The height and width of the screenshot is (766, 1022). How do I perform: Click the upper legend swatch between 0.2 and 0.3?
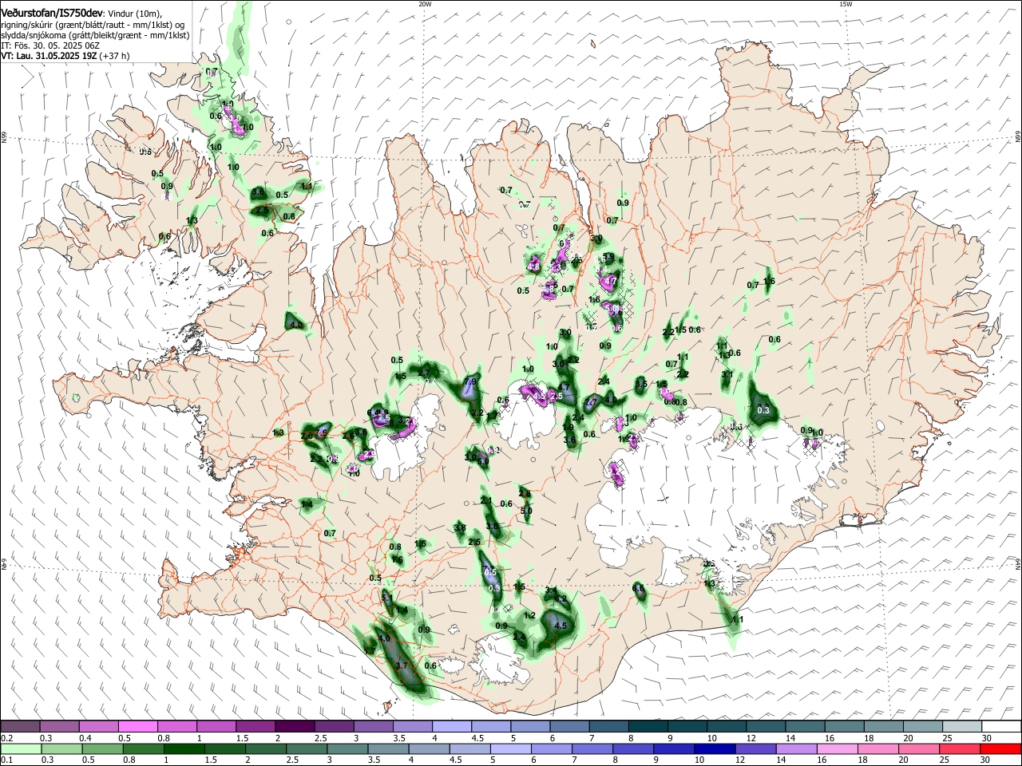tap(20, 726)
